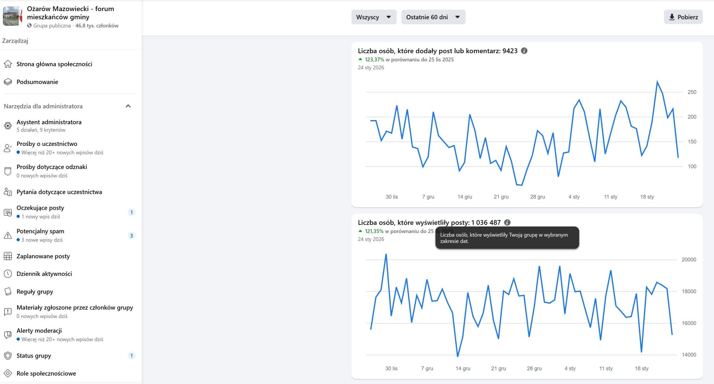
Task: Click the group name Ożarów Mazowiecki forum link
Action: tap(70, 13)
